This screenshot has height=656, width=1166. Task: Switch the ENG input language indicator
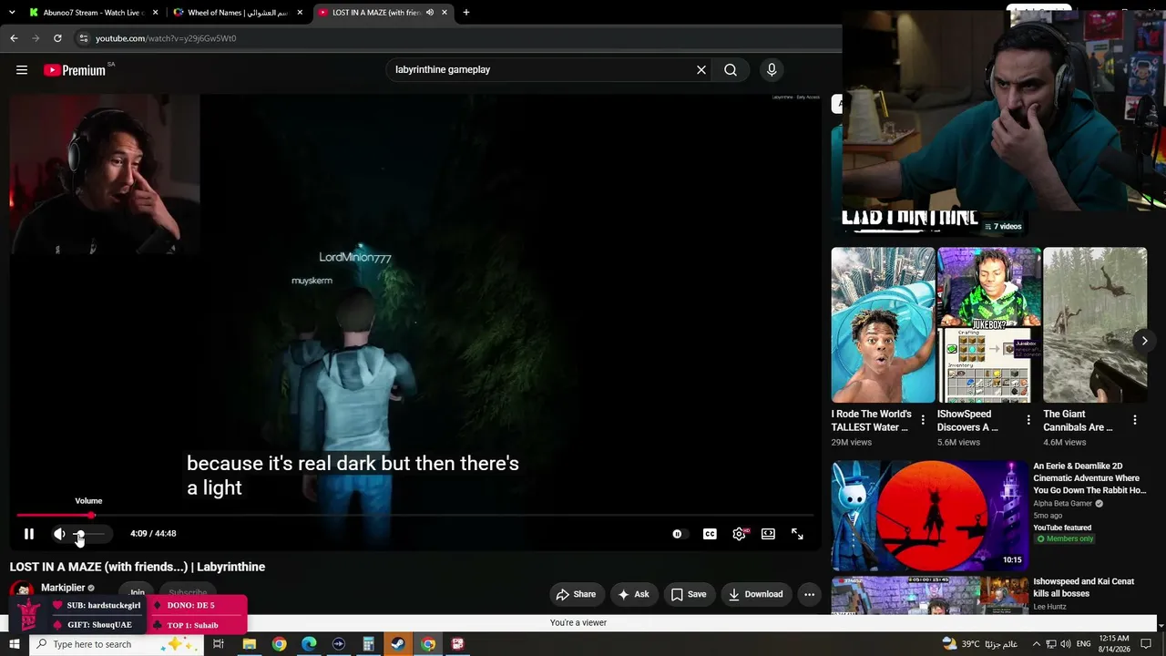coord(1083,644)
